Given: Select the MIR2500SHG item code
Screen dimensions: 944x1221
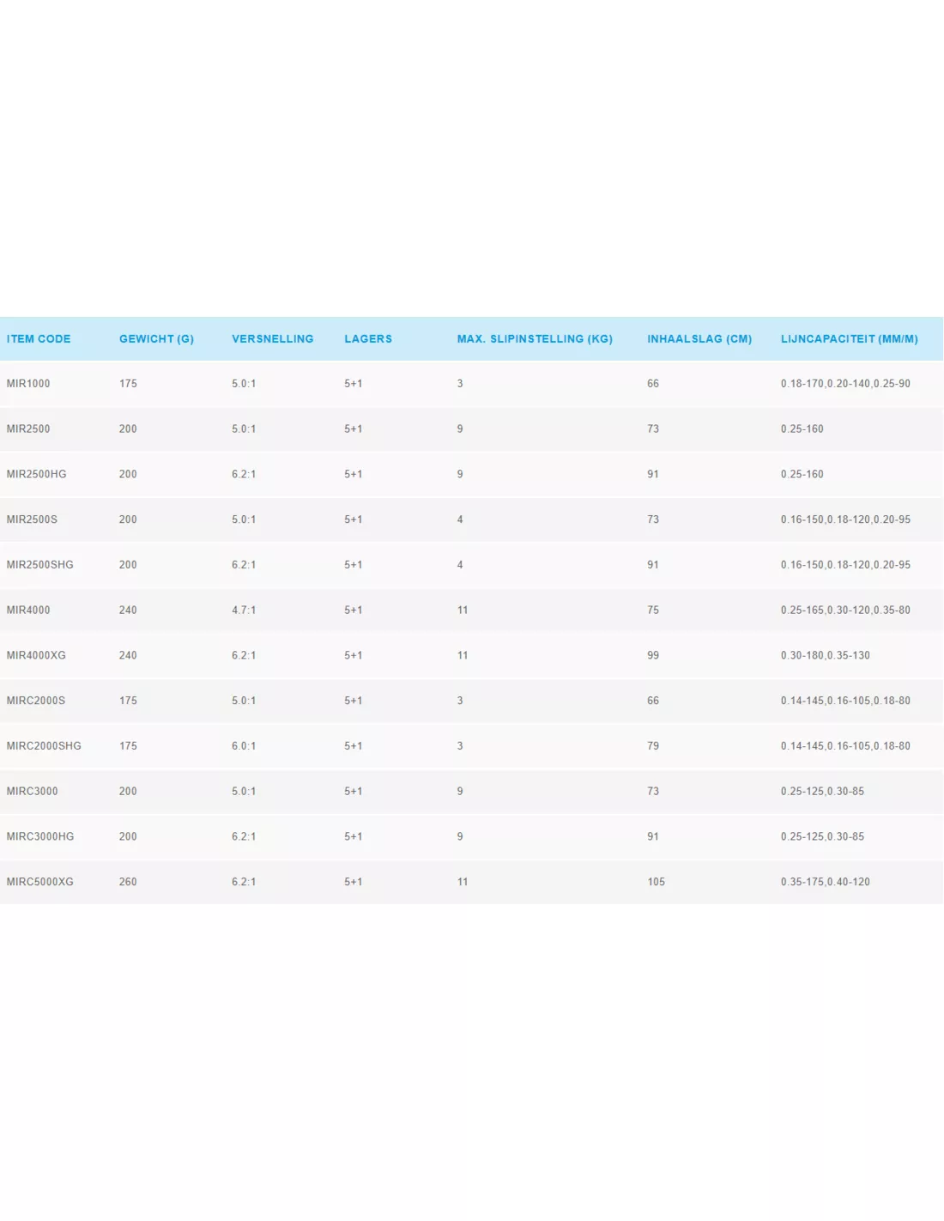Looking at the screenshot, I should click(39, 565).
